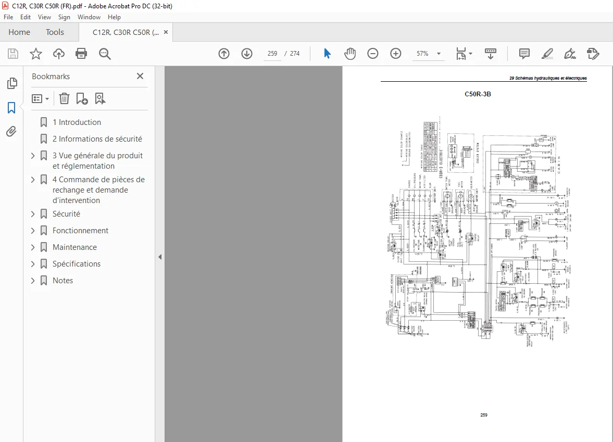Click the C50R-3B wiring diagram

(479, 231)
